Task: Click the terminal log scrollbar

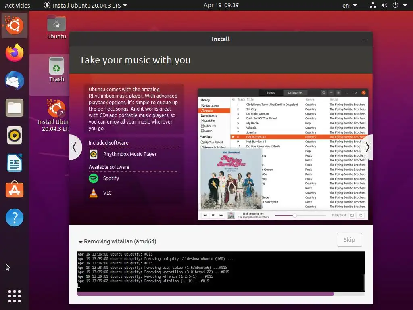Action: [363, 282]
